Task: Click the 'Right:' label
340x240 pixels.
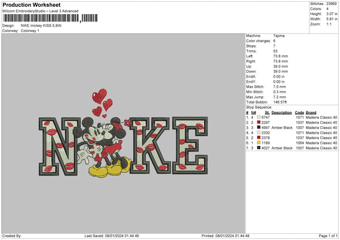Action: [250, 61]
